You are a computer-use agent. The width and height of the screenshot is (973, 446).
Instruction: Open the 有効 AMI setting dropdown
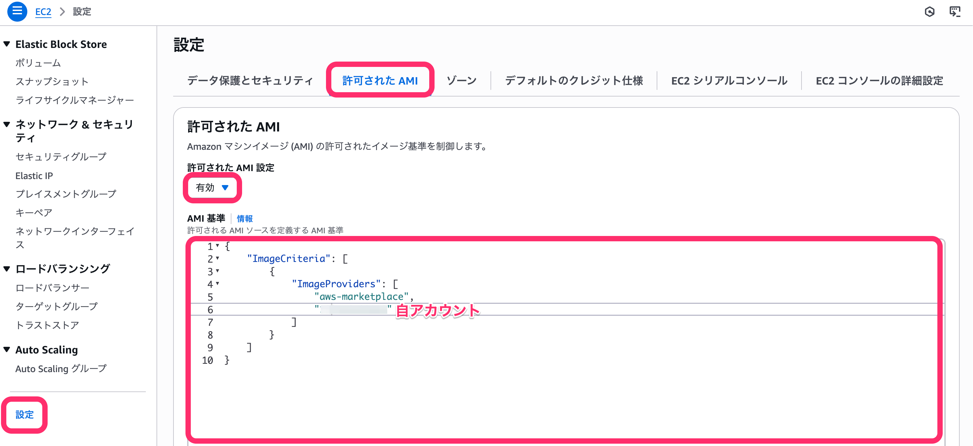coord(212,188)
